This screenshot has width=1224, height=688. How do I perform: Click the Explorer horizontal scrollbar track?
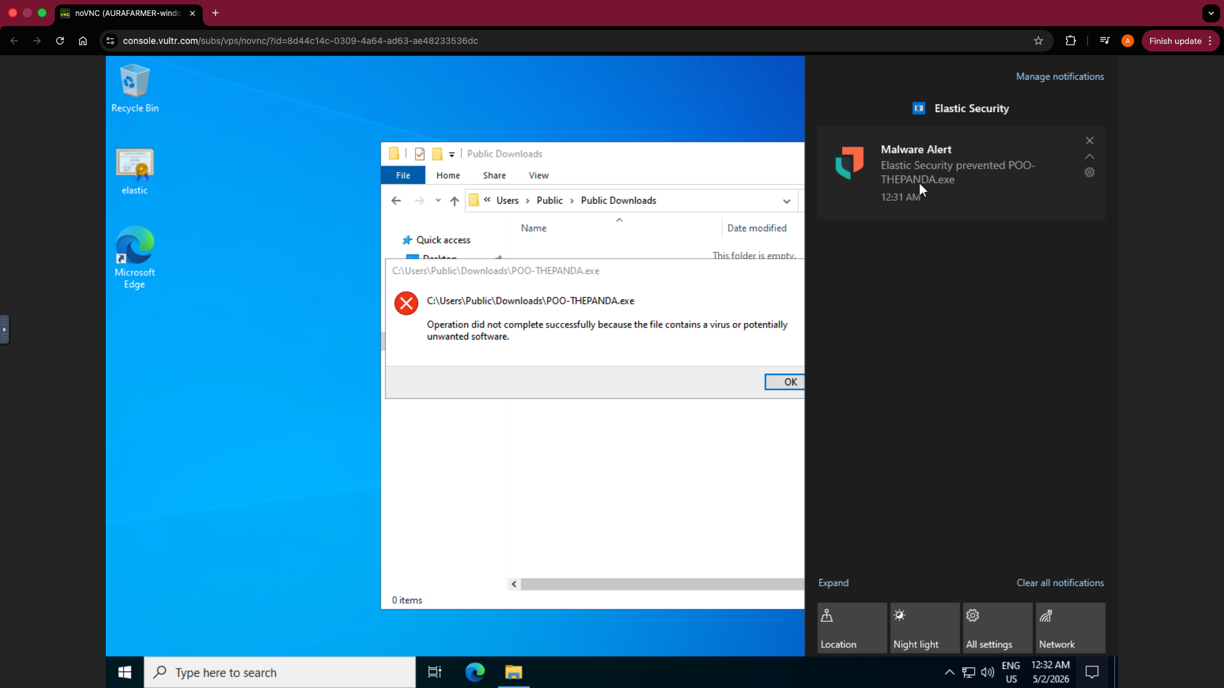662,584
